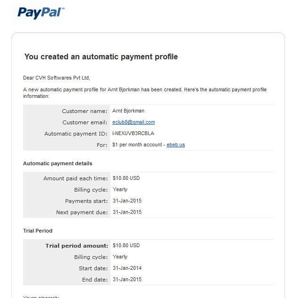
Task: Click the automatic payment ID I-NEXUVB3RCBLA
Action: click(133, 133)
